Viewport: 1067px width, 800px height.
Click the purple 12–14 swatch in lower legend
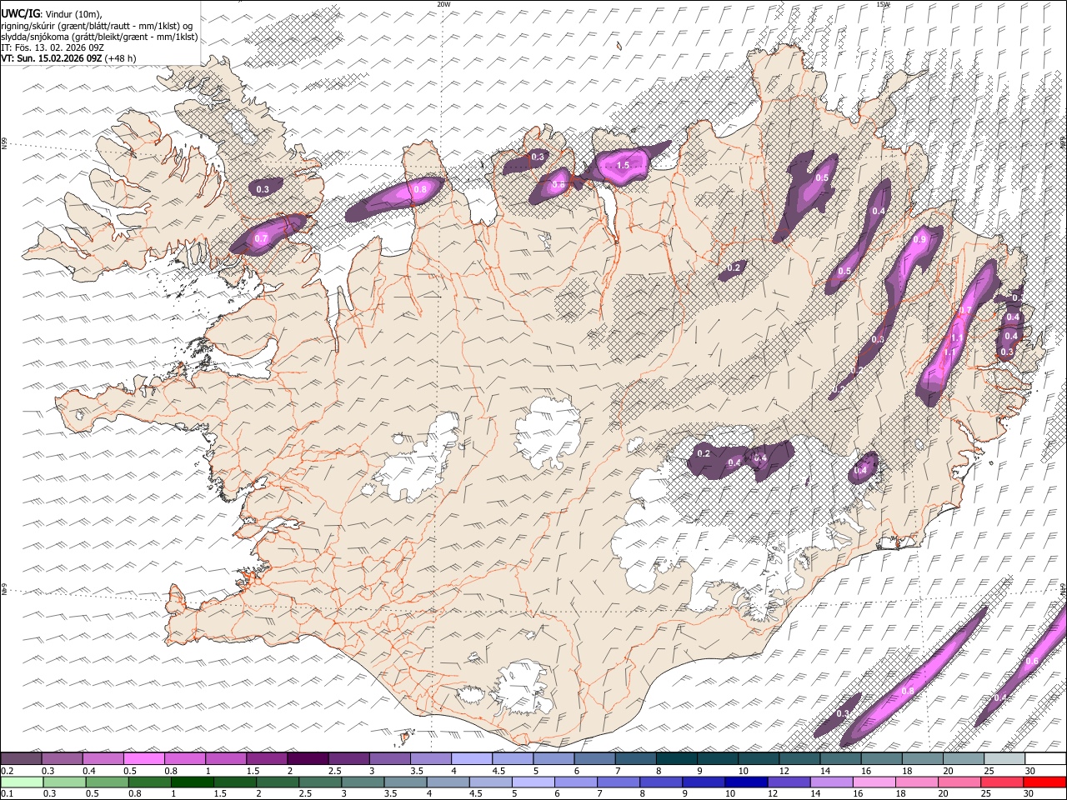point(789,782)
